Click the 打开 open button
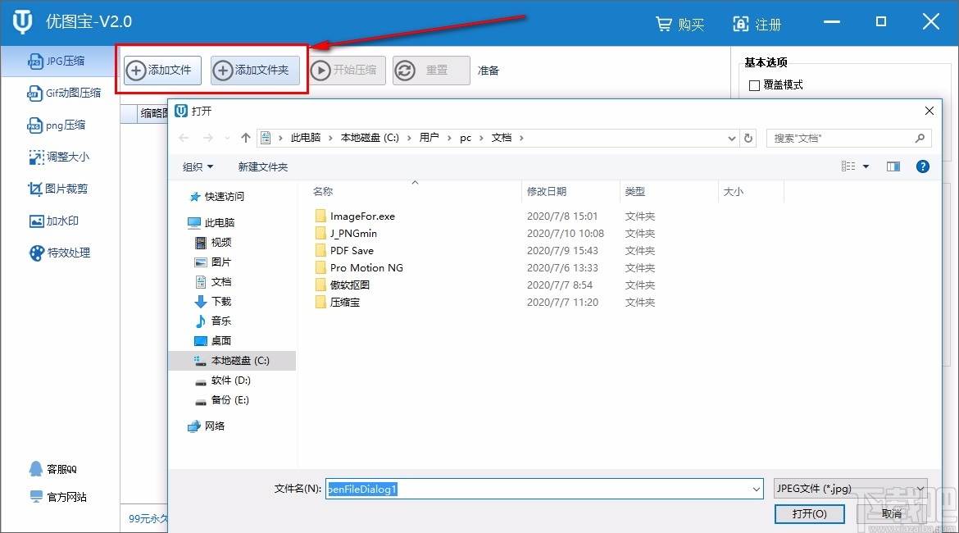 coord(809,514)
